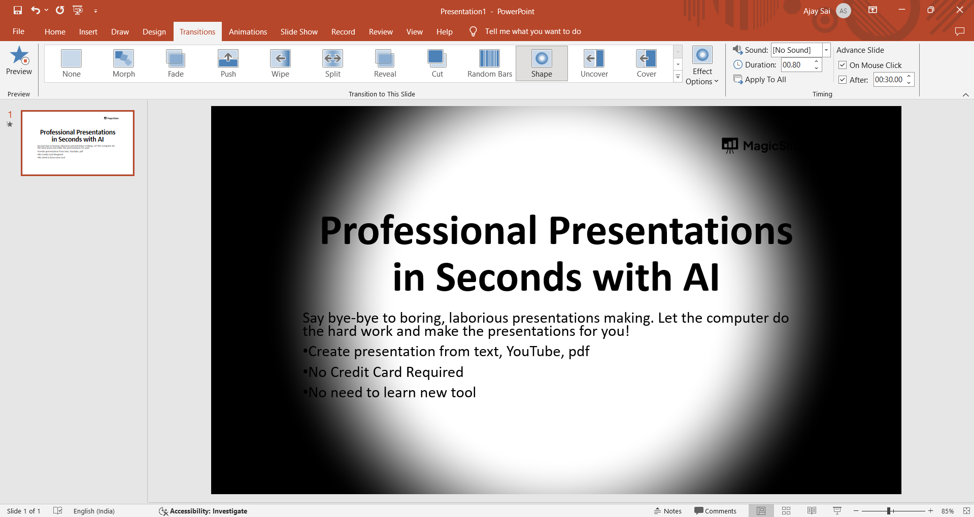Viewport: 974px width, 517px height.
Task: Collapse the ribbon
Action: (x=965, y=95)
